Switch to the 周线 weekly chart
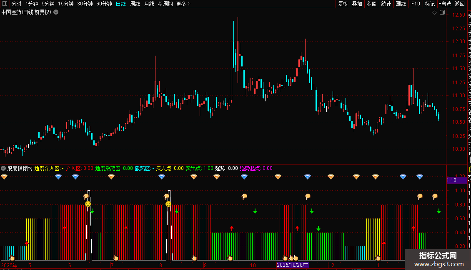Image resolution: width=471 pixels, height=270 pixels. tap(135, 4)
